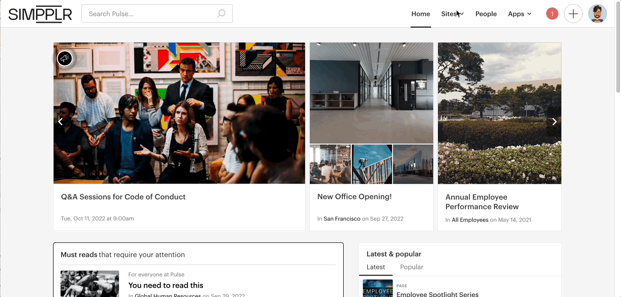Click the construction worker thumbnail photo
Viewport: 621px width, 297px height.
[x=372, y=164]
